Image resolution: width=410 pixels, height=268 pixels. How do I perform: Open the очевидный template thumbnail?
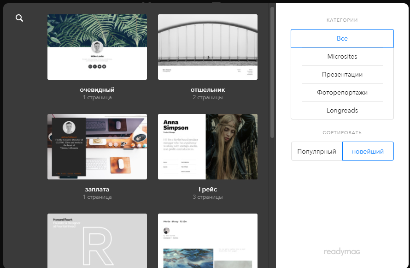click(97, 47)
